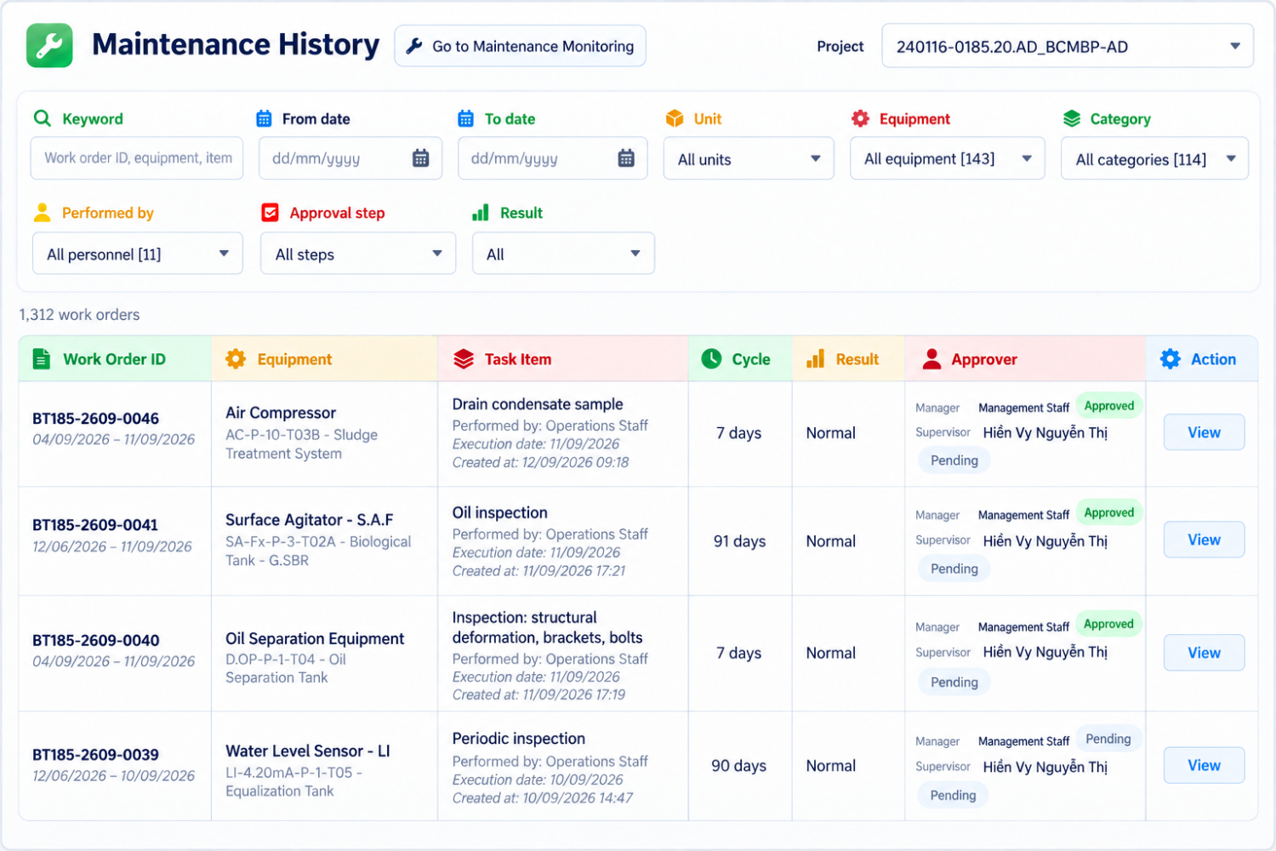This screenshot has height=851, width=1276.
Task: Click the Result column header
Action: 848,359
